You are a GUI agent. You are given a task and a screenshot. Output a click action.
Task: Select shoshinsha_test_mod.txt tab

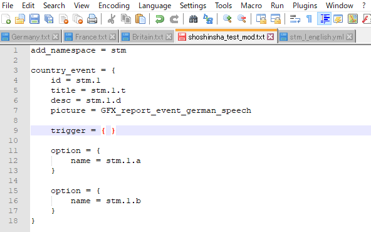point(226,37)
